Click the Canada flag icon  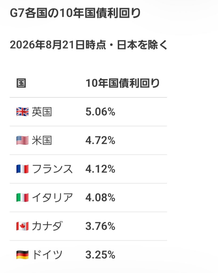click(22, 226)
